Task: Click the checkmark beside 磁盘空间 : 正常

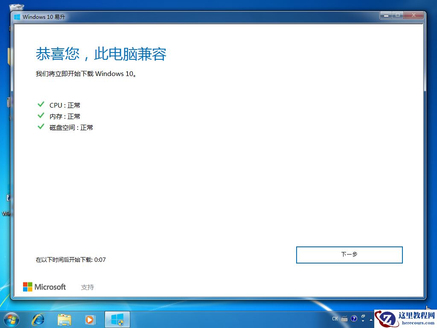Action: (x=41, y=126)
